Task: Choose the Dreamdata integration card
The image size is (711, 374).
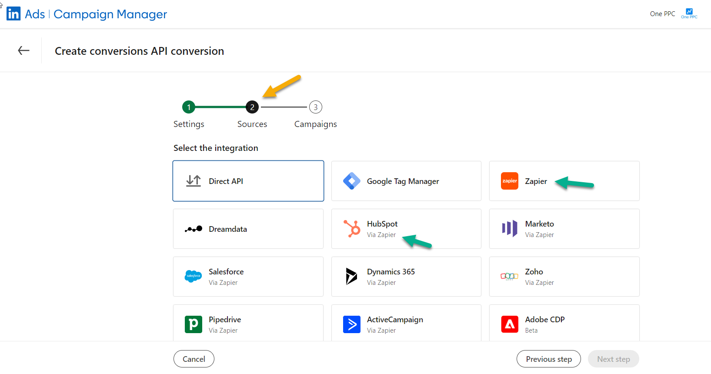Action: pos(248,229)
